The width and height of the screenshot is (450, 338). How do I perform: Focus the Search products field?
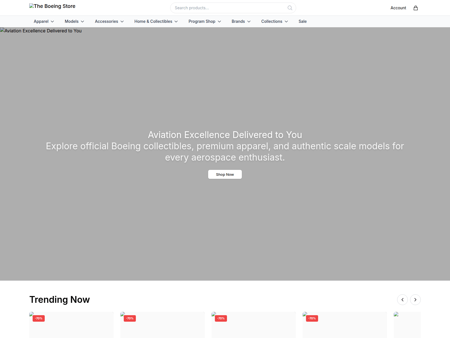click(x=233, y=8)
